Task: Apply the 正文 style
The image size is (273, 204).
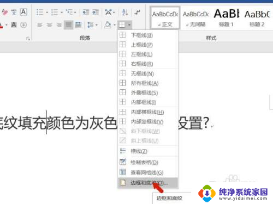Action: [x=165, y=18]
